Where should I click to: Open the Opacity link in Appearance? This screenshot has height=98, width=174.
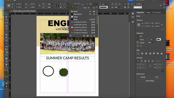pyautogui.click(x=142, y=42)
